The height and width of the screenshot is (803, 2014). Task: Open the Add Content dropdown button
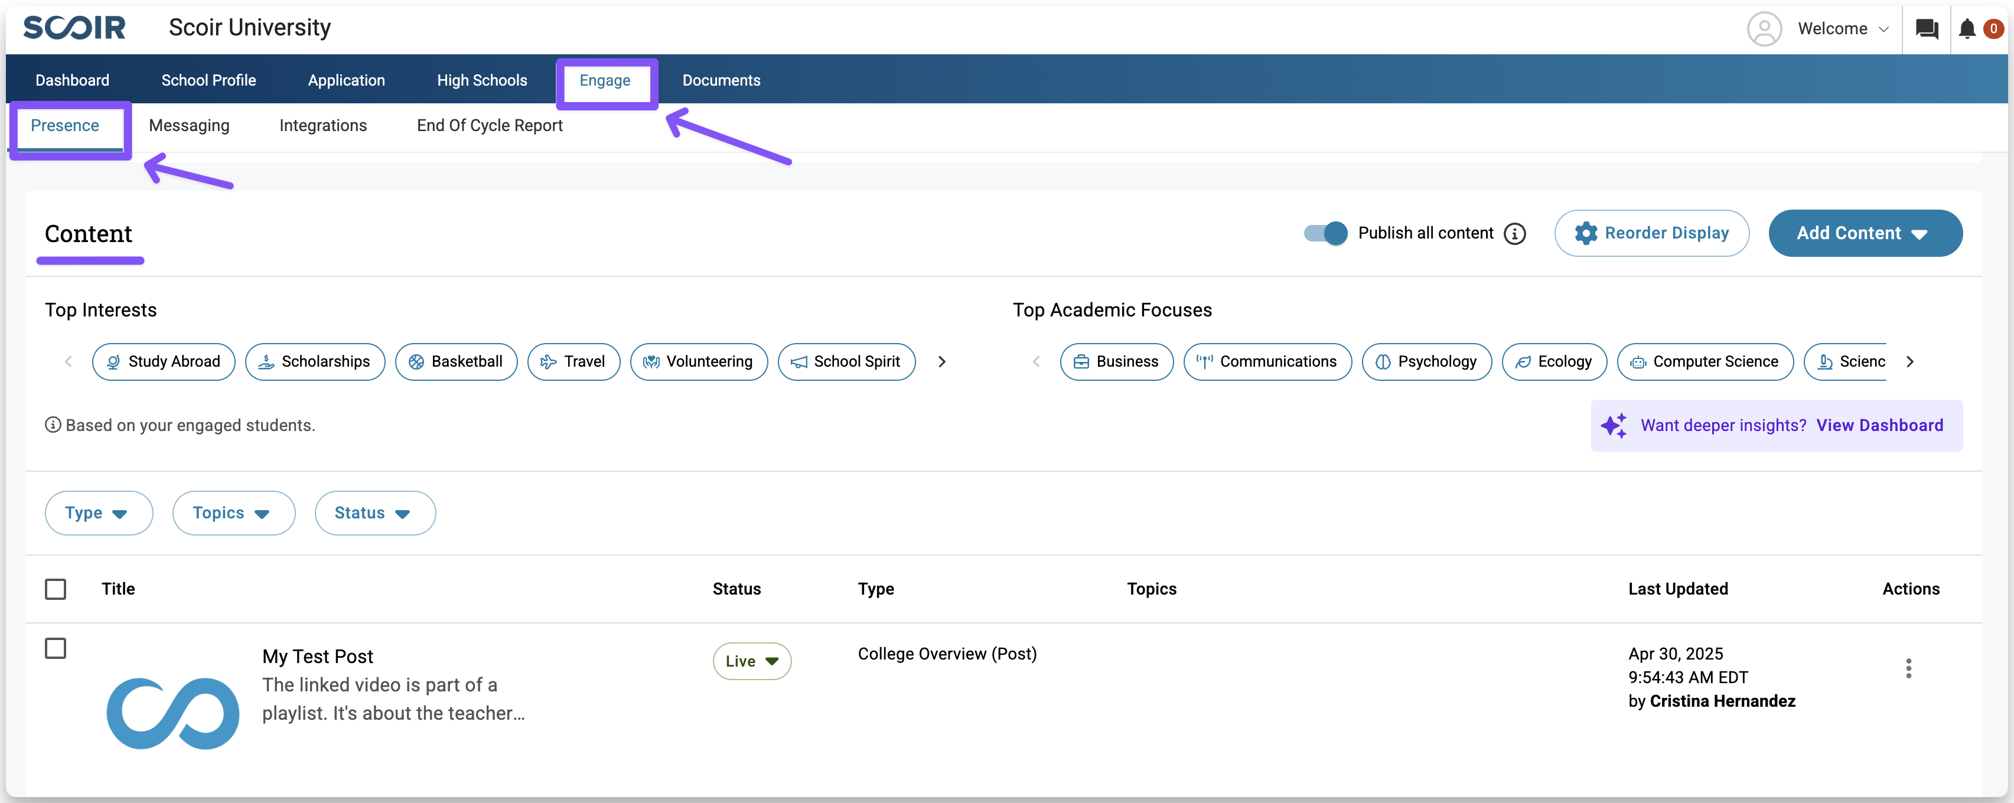pos(1865,233)
